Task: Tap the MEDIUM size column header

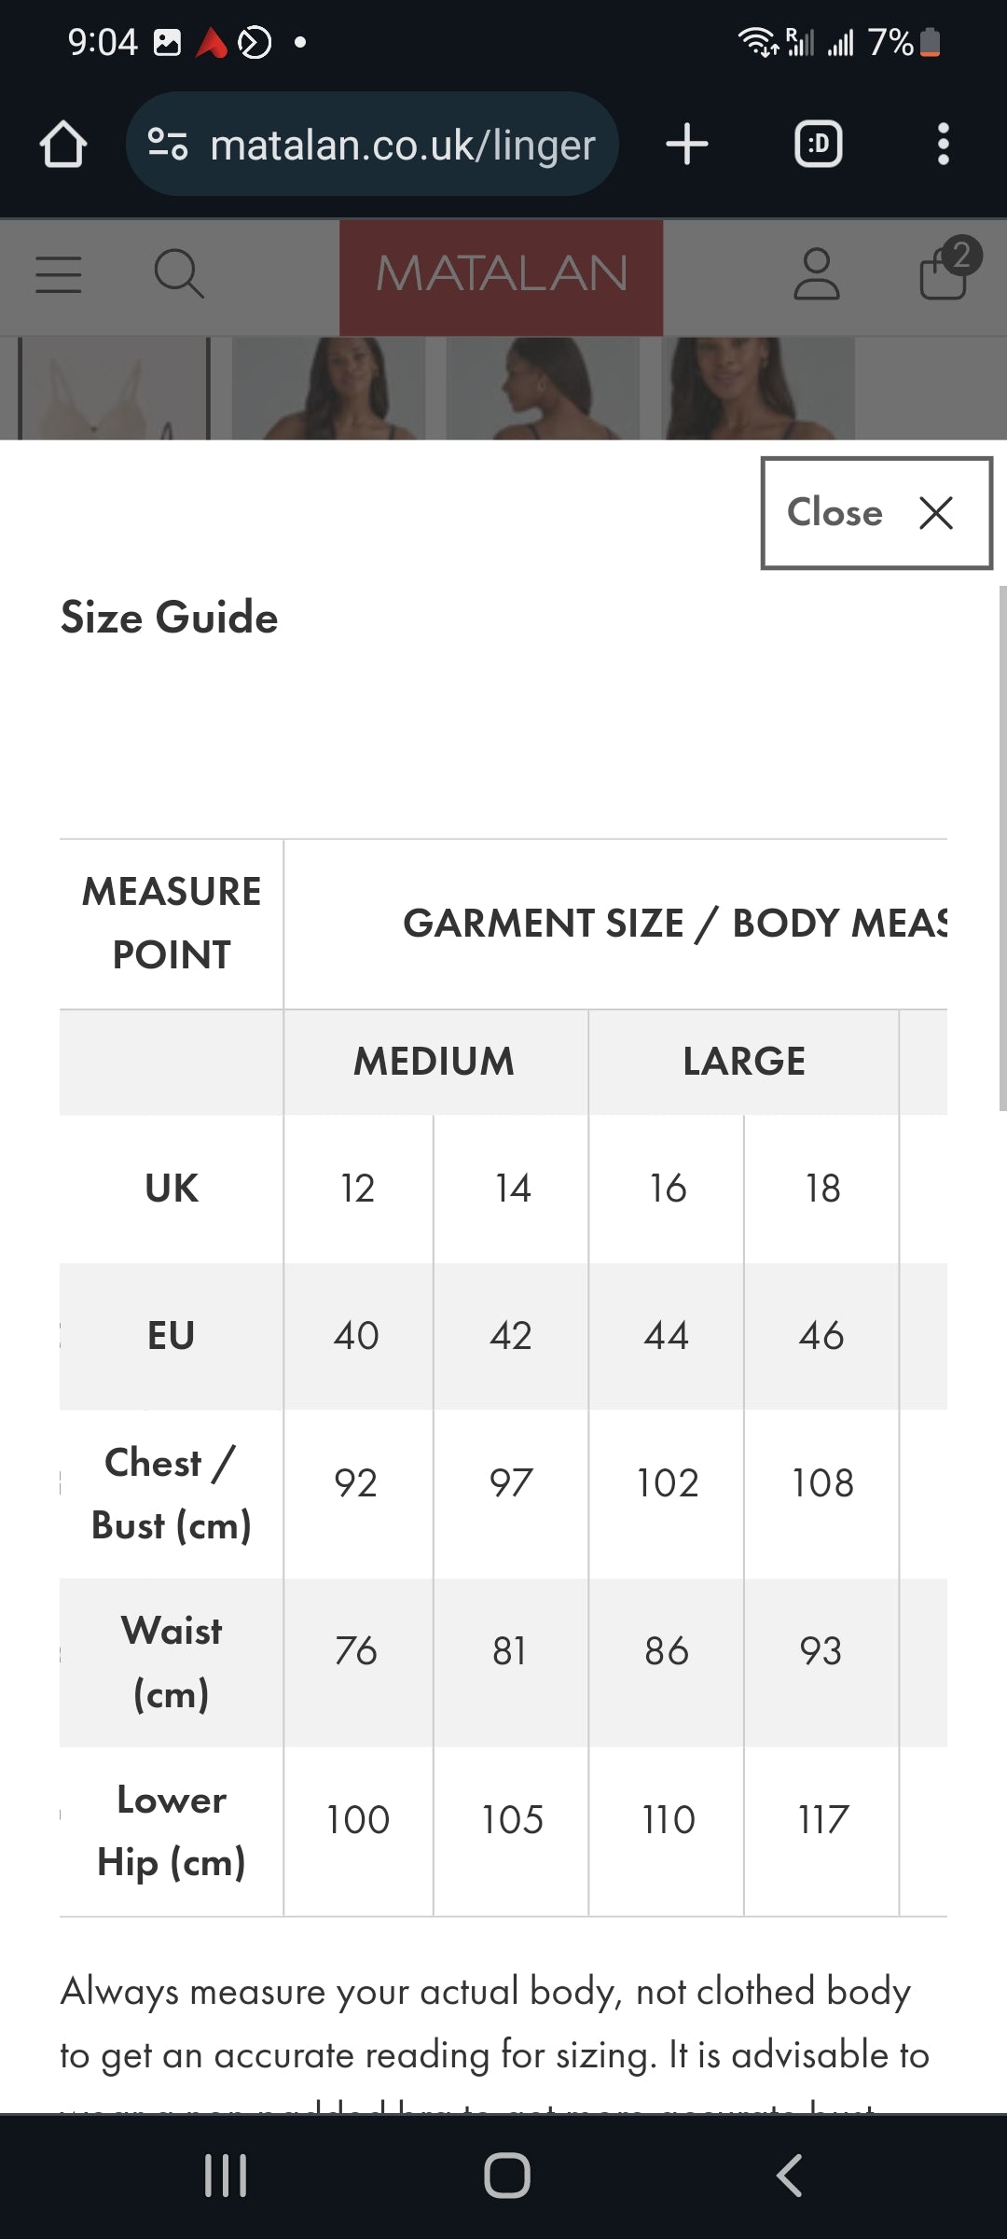Action: 435,1062
